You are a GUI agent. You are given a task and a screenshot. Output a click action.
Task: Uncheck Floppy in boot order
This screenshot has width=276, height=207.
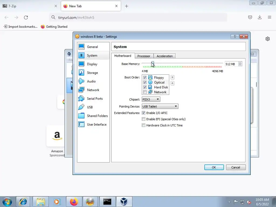(145, 77)
